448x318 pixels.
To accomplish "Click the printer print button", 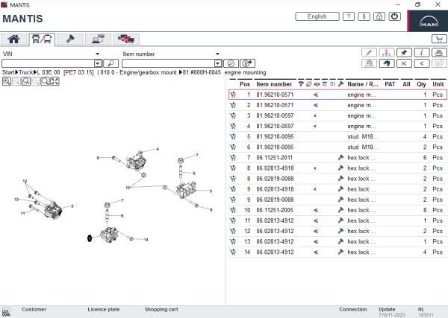I will (x=439, y=53).
